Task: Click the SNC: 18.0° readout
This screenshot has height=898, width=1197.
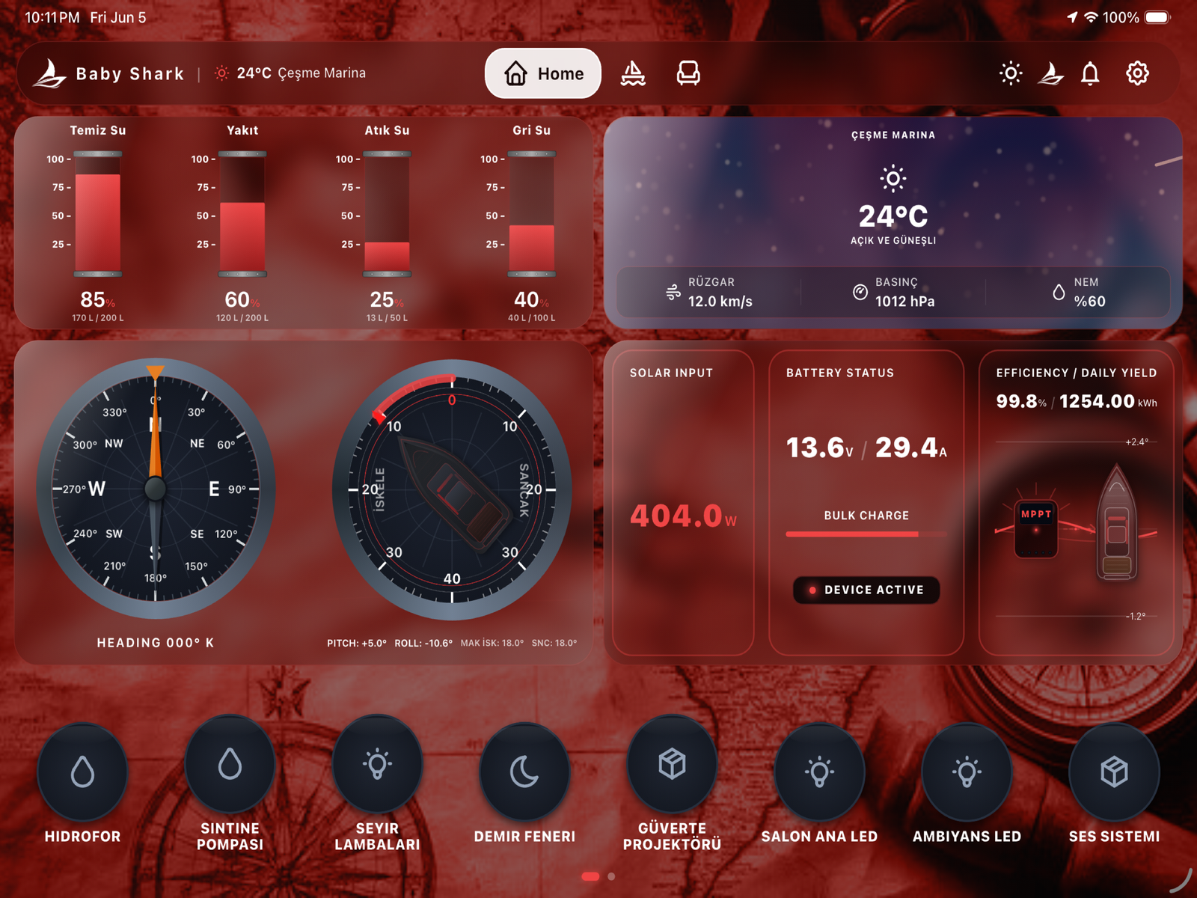Action: click(x=554, y=643)
